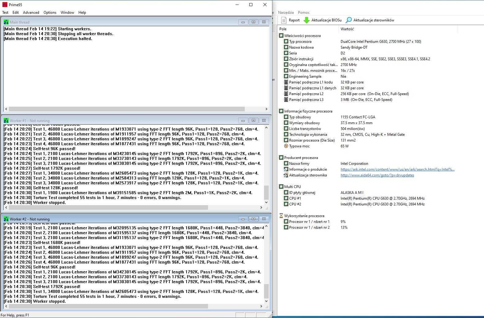
Task: Click the Multi CPU section icon
Action: 281,187
